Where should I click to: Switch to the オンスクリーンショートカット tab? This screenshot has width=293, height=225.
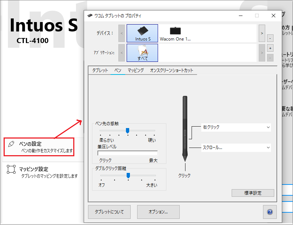click(171, 71)
